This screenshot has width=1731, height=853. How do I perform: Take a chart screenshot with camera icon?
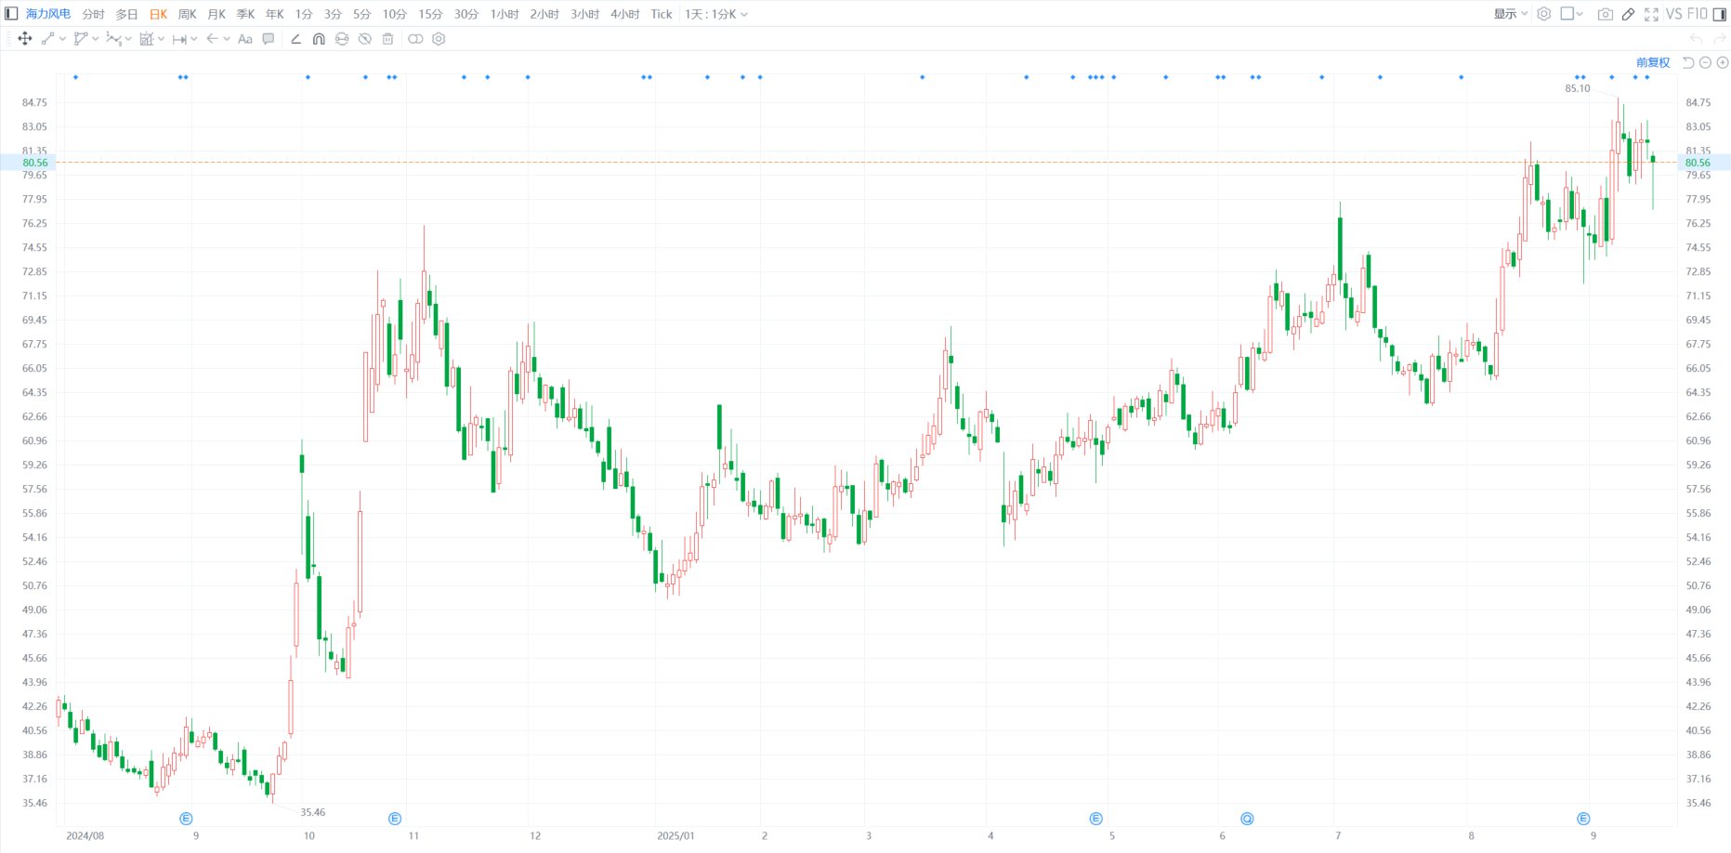coord(1605,14)
